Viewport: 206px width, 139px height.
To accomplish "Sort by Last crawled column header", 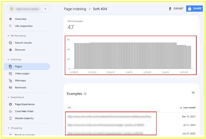I will click(187, 107).
